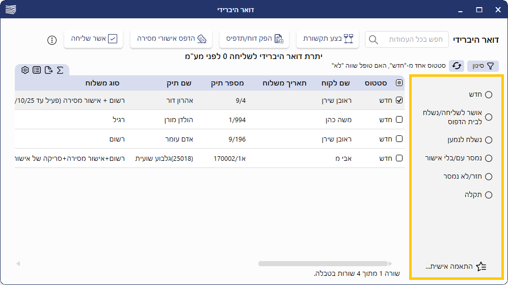Click the star icon next to התאמה אישית
This screenshot has width=508, height=285.
(482, 267)
